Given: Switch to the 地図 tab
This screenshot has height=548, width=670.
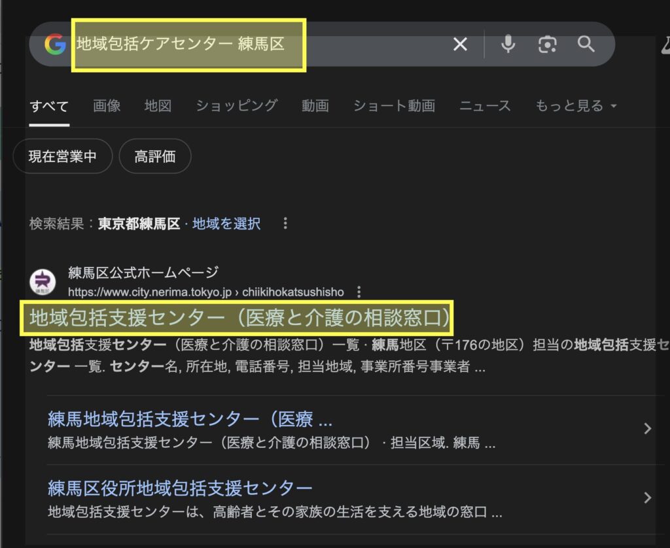Looking at the screenshot, I should click(x=158, y=105).
